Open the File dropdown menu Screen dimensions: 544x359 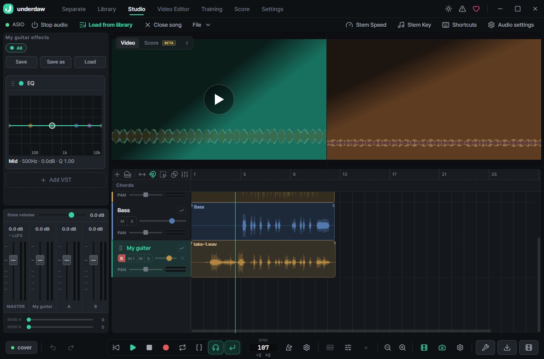point(201,24)
